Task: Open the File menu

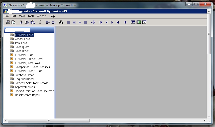Action: coord(7,16)
